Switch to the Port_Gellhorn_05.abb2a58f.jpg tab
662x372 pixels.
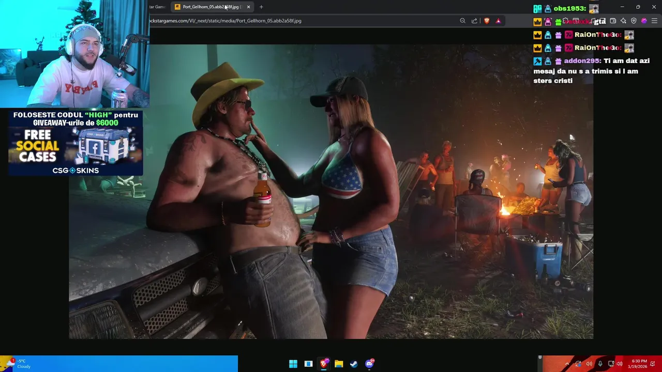(x=212, y=7)
